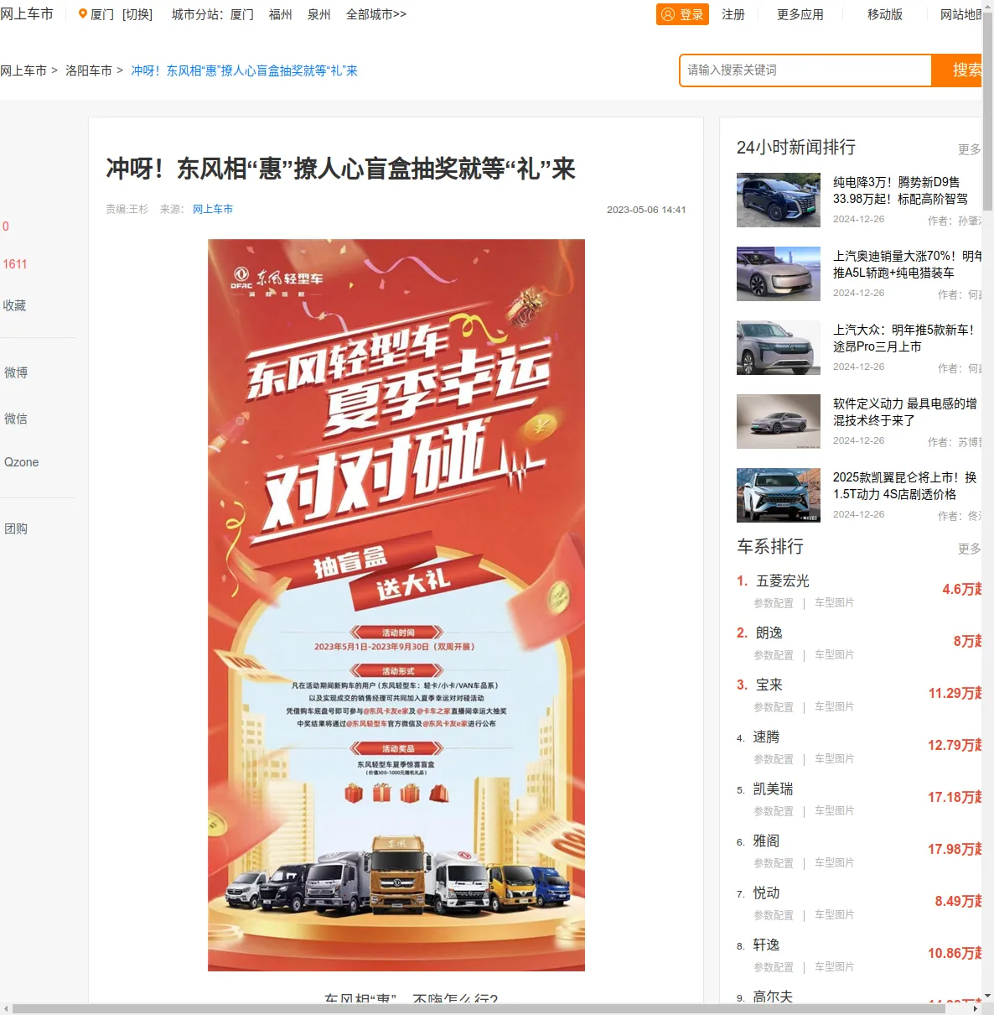994x1015 pixels.
Task: Share to Qzone from sidebar
Action: 21,462
